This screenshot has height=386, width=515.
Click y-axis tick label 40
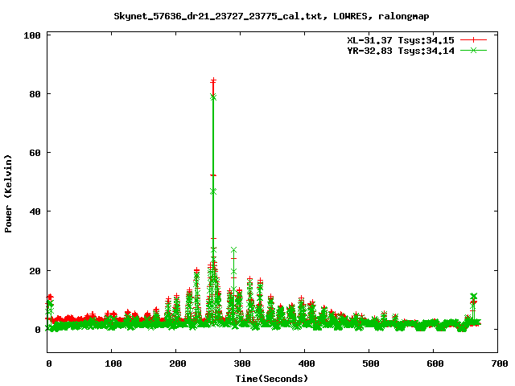tap(35, 211)
